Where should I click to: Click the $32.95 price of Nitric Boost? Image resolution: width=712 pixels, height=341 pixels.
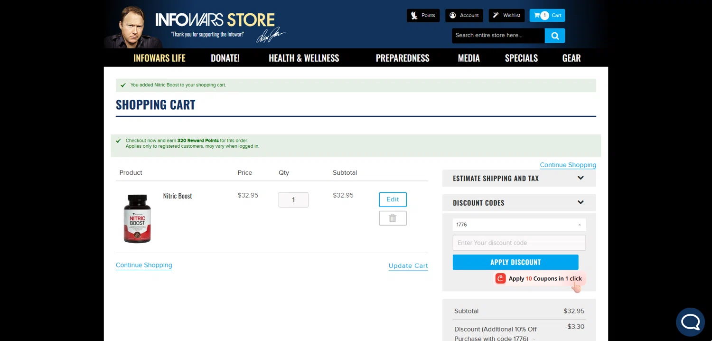(248, 195)
